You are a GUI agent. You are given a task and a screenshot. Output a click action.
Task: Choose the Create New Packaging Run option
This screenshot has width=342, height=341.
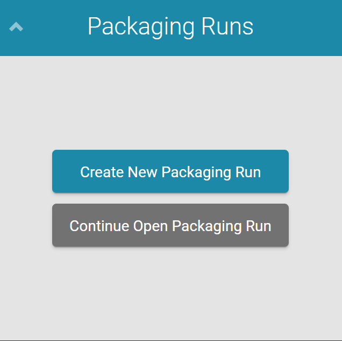tap(170, 171)
